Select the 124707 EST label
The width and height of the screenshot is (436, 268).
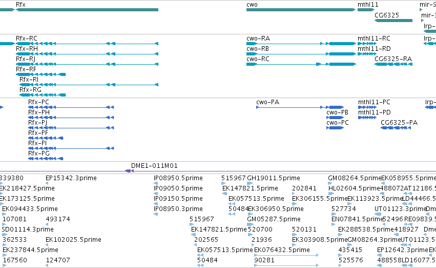pyautogui.click(x=58, y=260)
